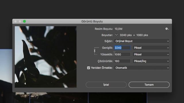The height and width of the screenshot is (103, 184).
Task: Click the Genişlik field with 3240
Action: tap(122, 48)
